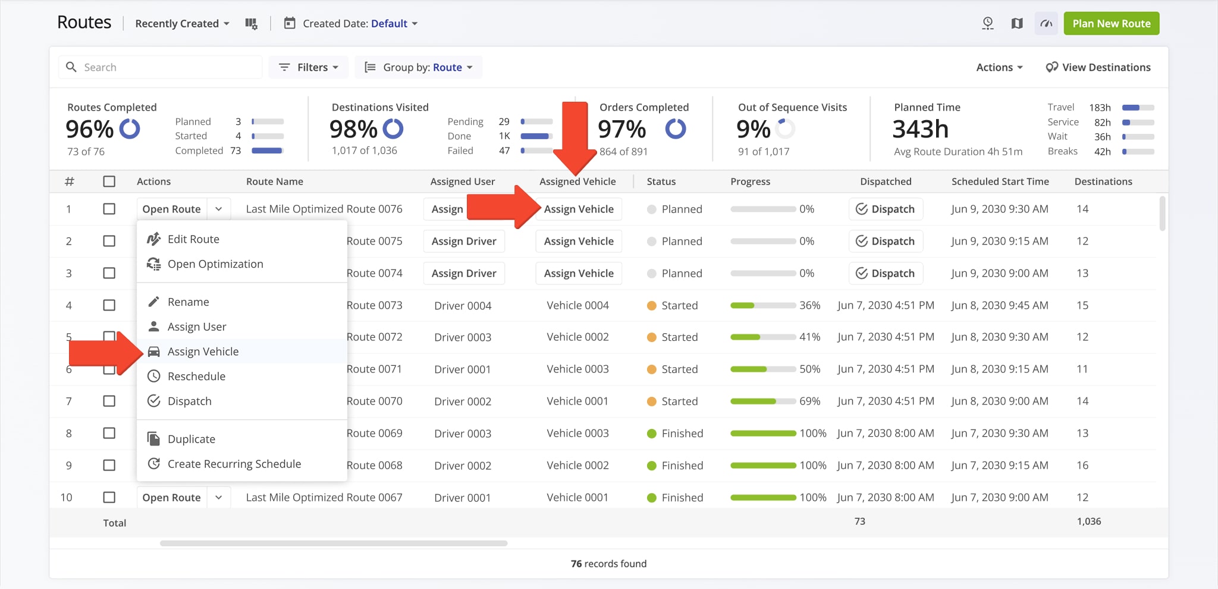Click the column settings icon beside Recently Created
Image resolution: width=1218 pixels, height=589 pixels.
point(251,24)
